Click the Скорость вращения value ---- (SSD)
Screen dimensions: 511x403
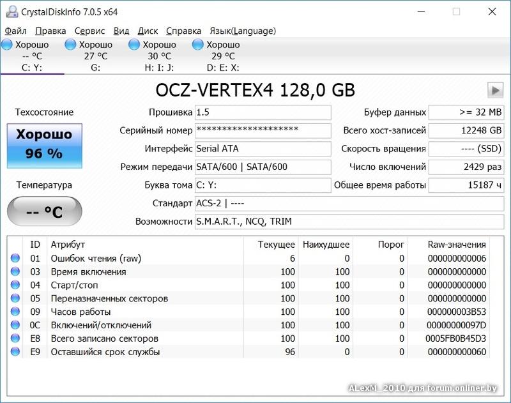point(466,149)
